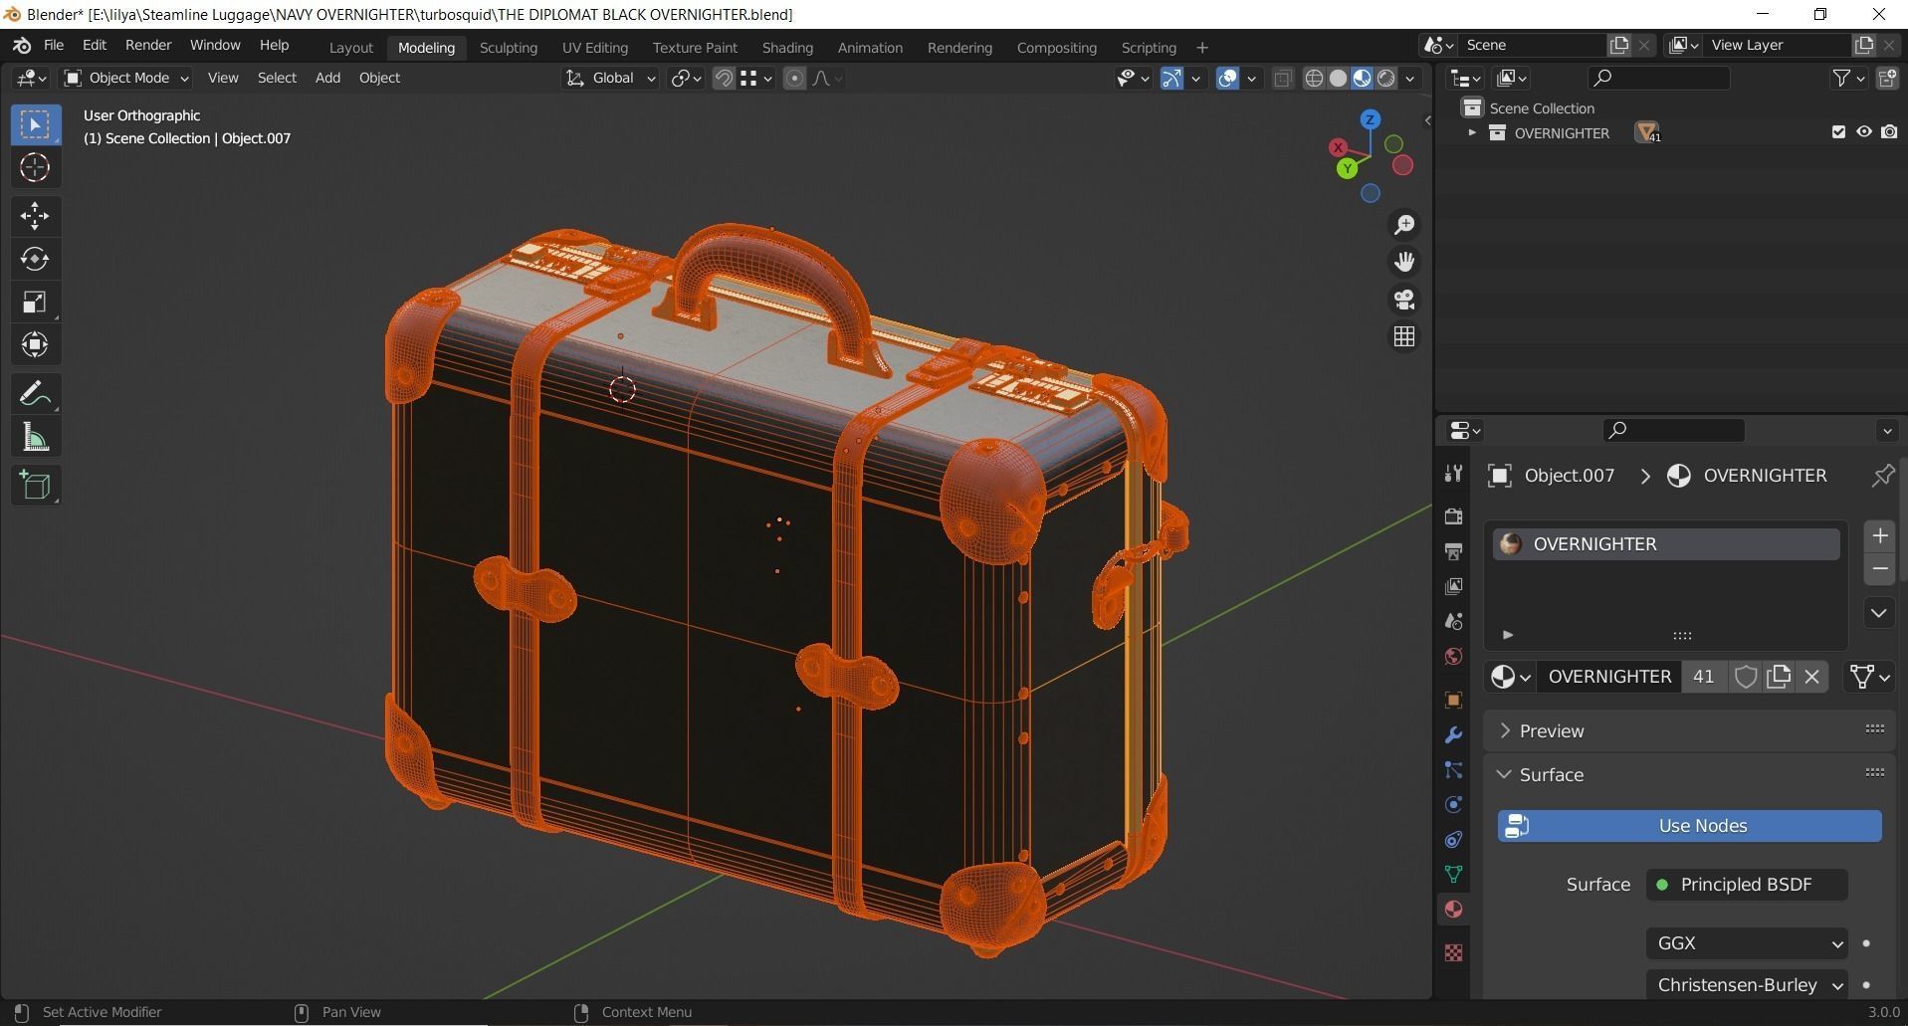
Task: Toggle viewport overlays display
Action: point(1227,78)
